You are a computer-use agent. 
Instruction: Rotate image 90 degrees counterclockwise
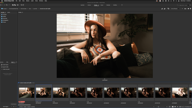[x=21, y=5]
